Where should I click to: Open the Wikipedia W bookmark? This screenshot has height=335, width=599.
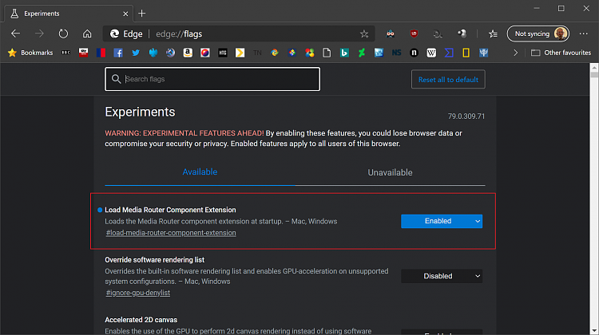pos(431,53)
